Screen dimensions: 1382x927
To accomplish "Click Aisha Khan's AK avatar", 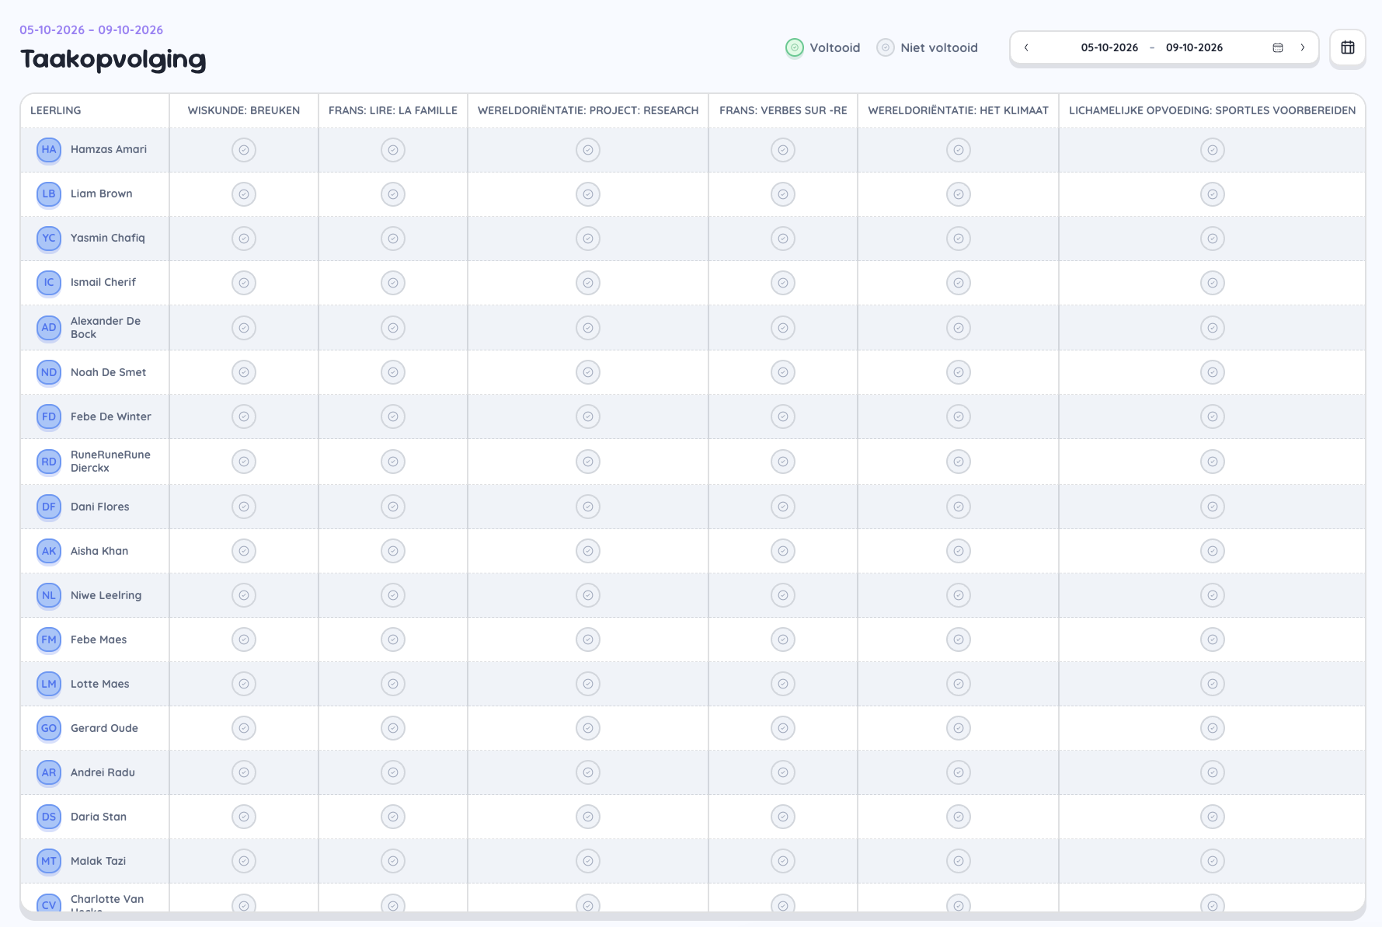I will pyautogui.click(x=49, y=551).
